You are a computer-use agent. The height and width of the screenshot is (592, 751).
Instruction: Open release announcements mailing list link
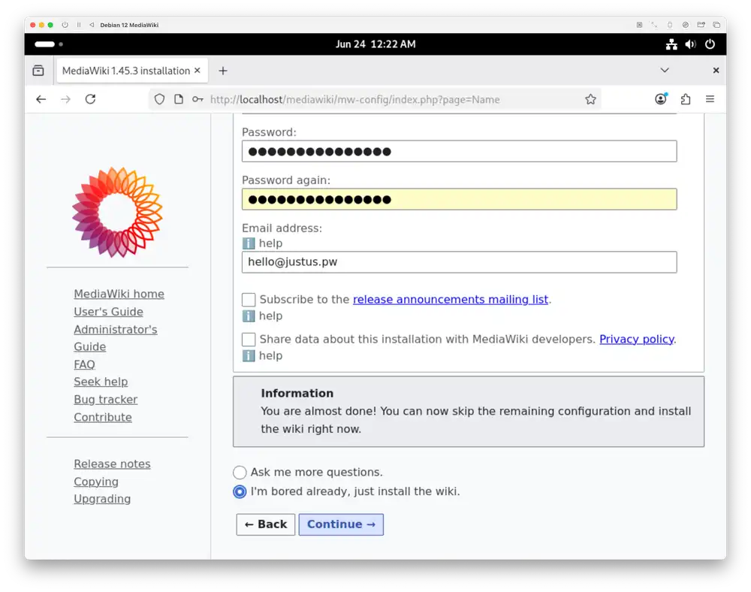point(450,299)
